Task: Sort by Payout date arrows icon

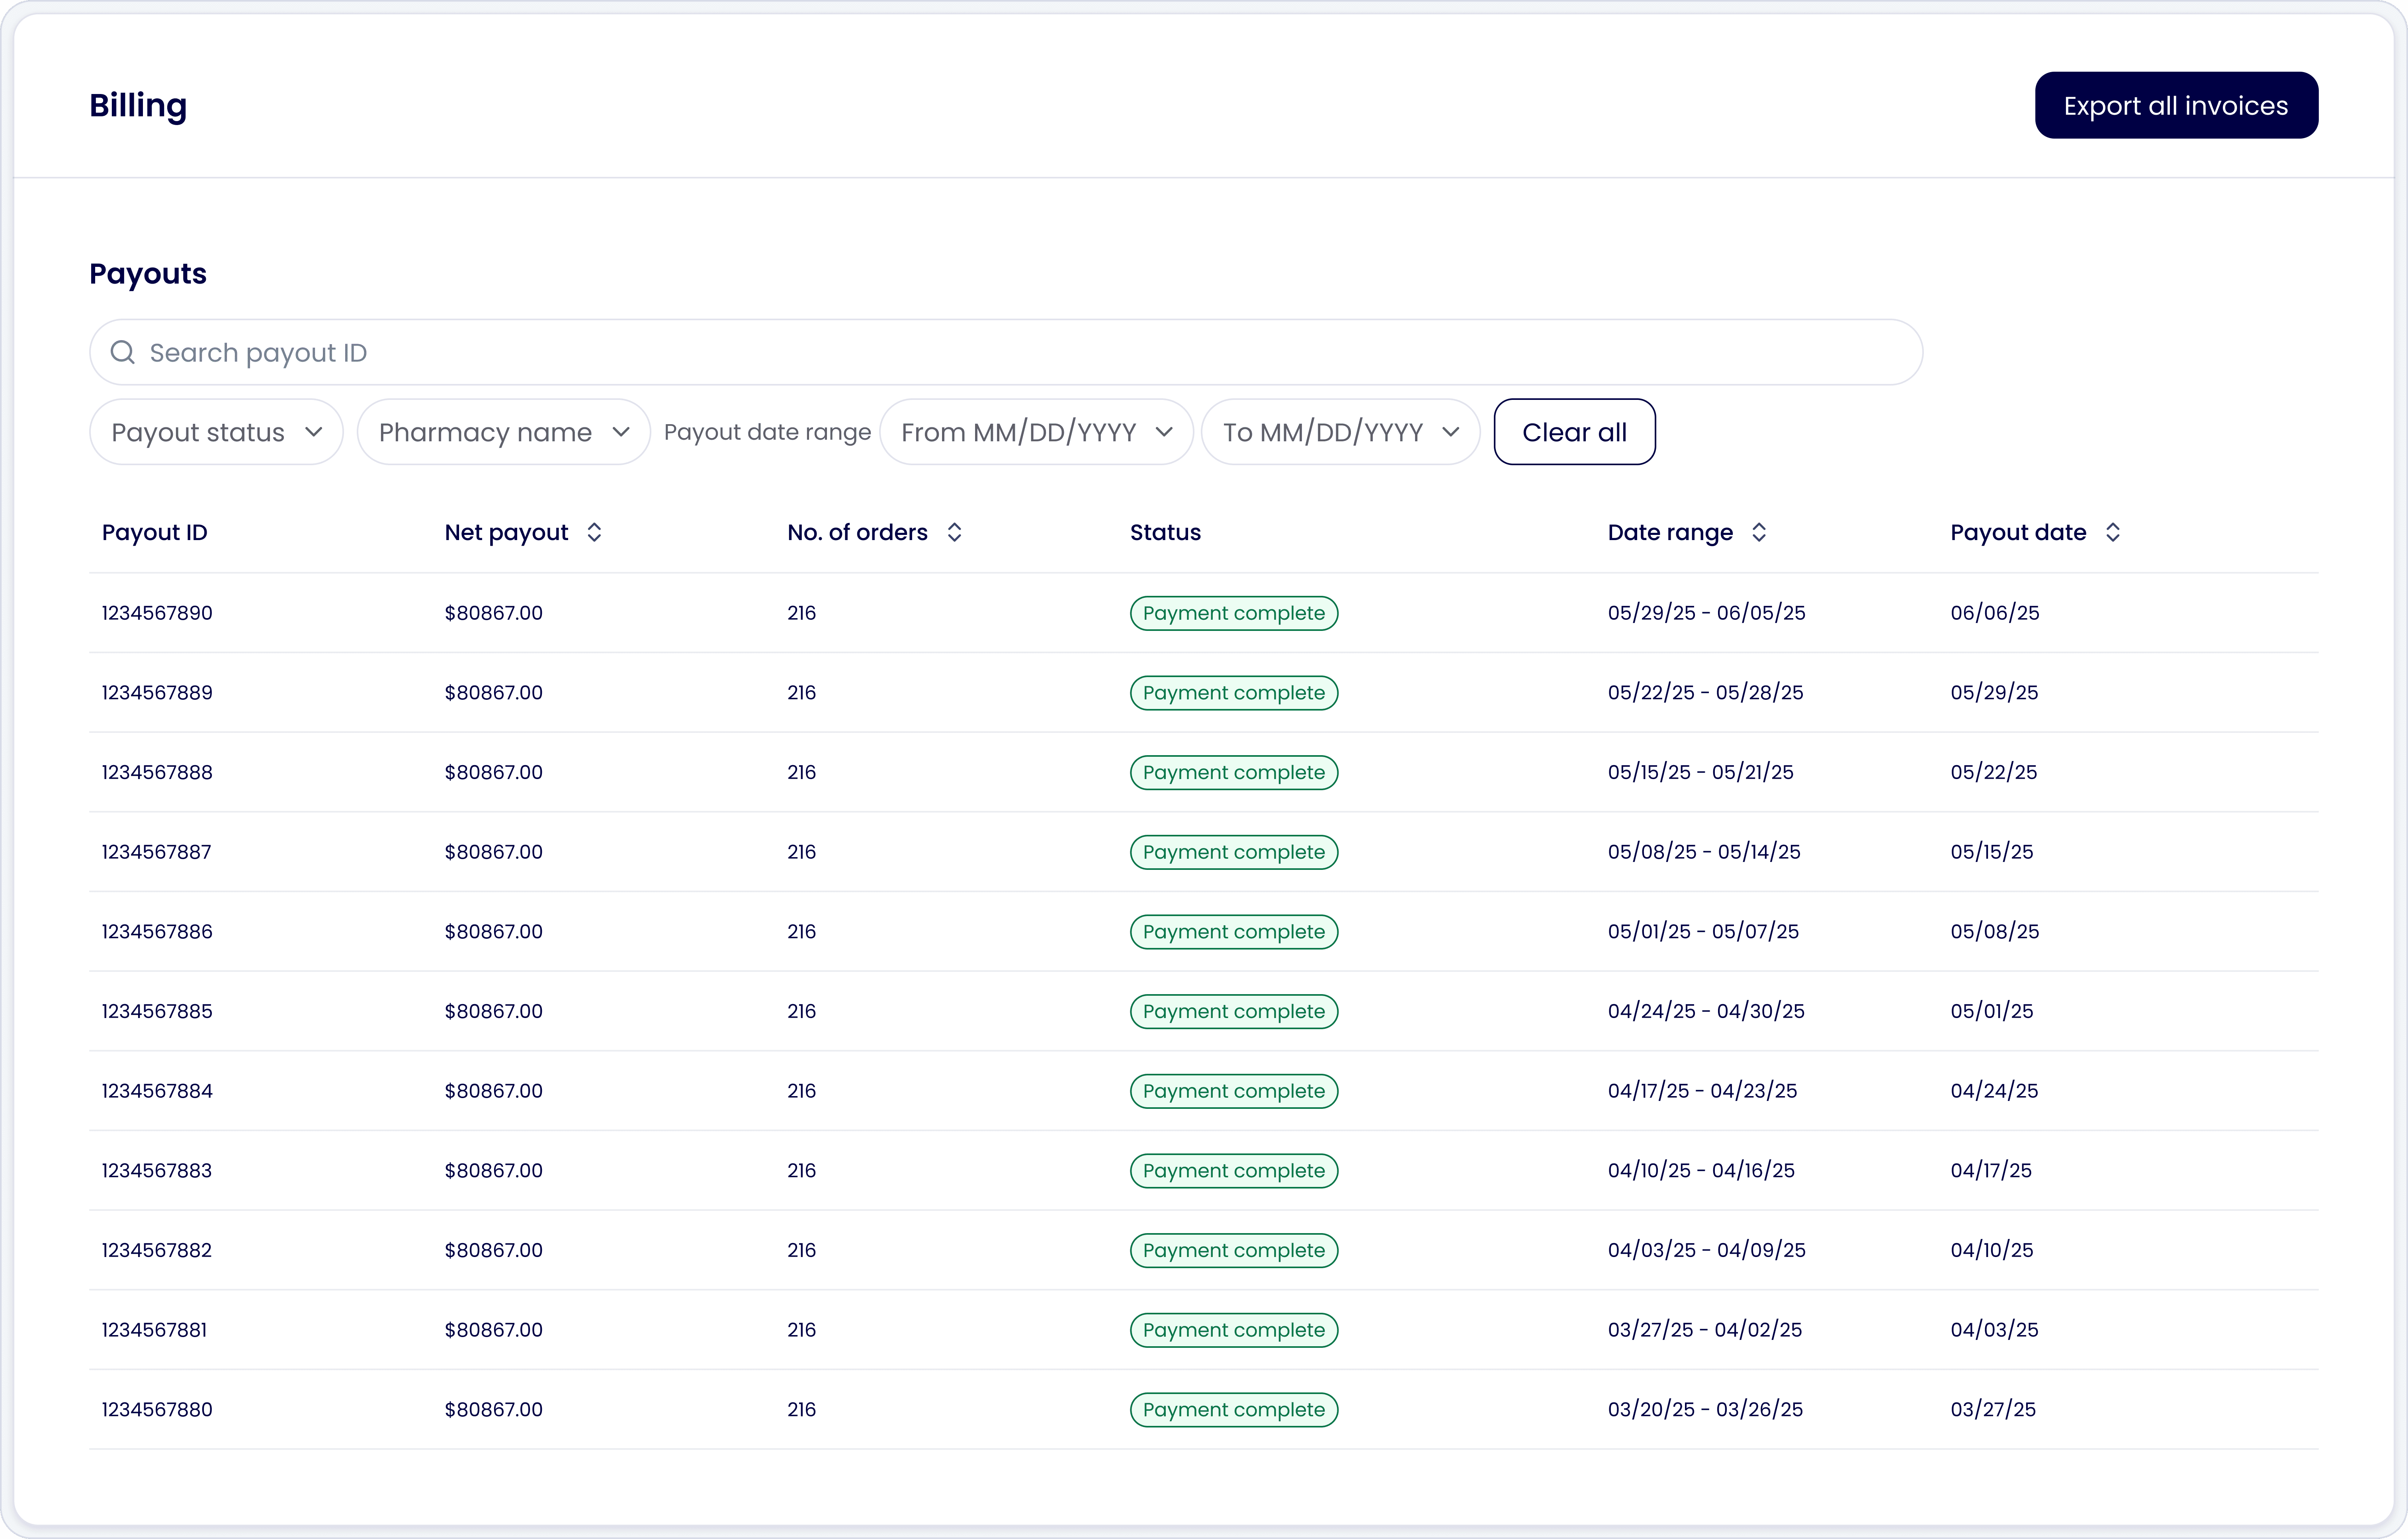Action: tap(2112, 533)
